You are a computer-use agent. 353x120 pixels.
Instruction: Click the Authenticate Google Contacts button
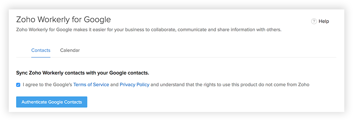[52, 102]
